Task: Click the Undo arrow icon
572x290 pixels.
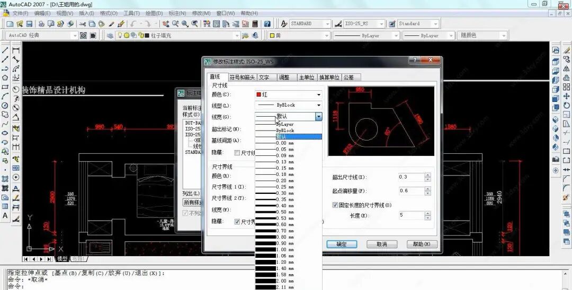Action: (x=133, y=24)
